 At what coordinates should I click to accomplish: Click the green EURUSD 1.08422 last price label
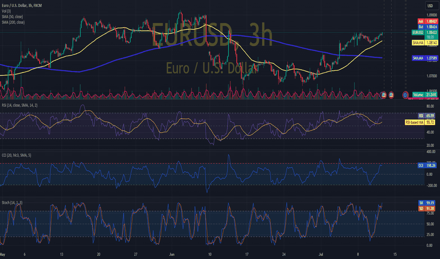coord(424,32)
